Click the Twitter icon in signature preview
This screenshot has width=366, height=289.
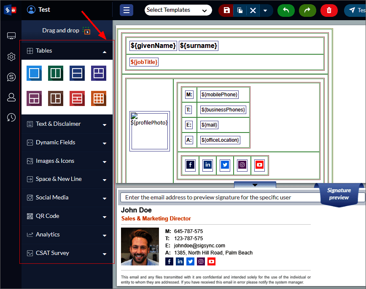pyautogui.click(x=191, y=261)
